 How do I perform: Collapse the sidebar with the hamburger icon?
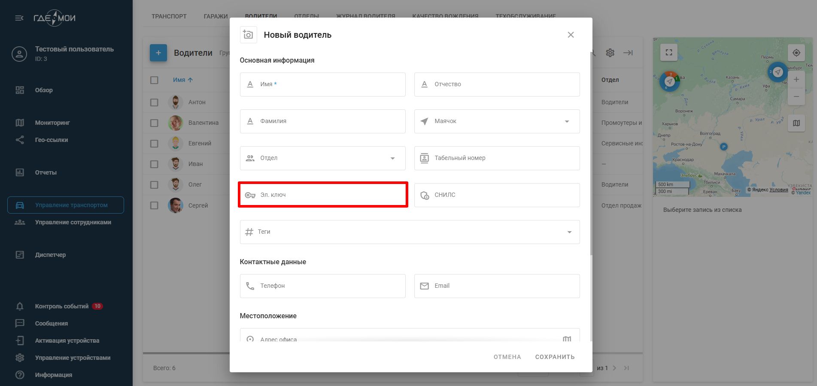coord(19,18)
